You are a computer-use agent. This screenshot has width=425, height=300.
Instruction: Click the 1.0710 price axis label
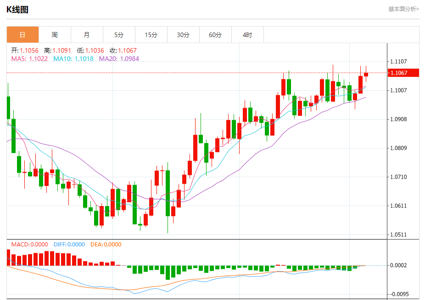(398, 177)
